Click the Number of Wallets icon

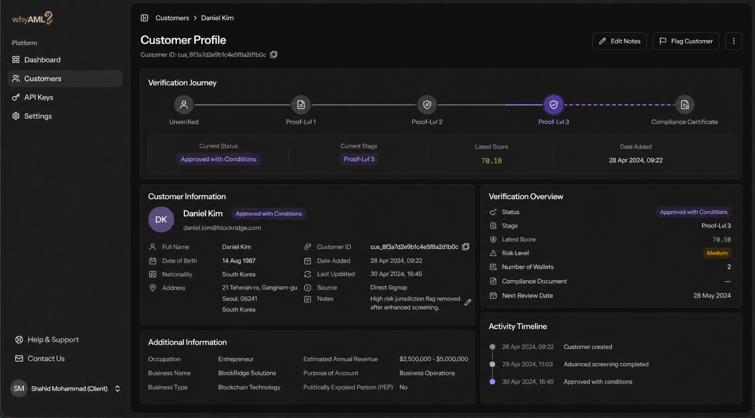point(493,267)
